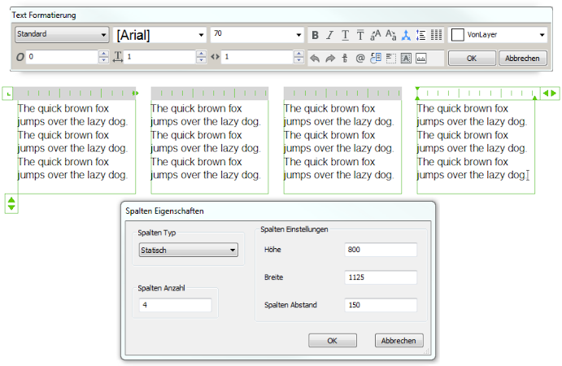Open the Standard text style dropdown
This screenshot has width=562, height=366.
(62, 35)
